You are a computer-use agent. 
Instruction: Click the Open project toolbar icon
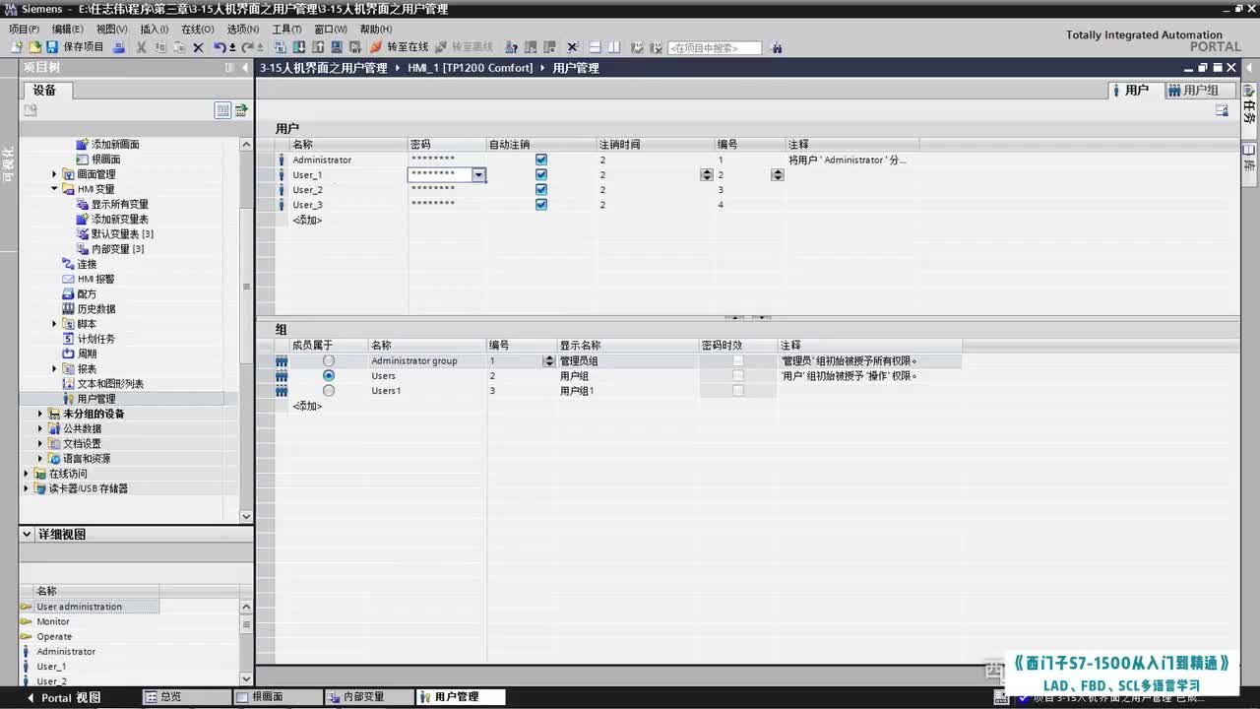coord(34,47)
